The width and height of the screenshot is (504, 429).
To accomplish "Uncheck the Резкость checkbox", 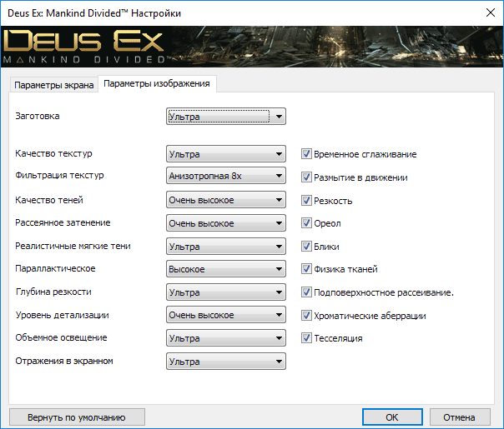I will (x=306, y=201).
